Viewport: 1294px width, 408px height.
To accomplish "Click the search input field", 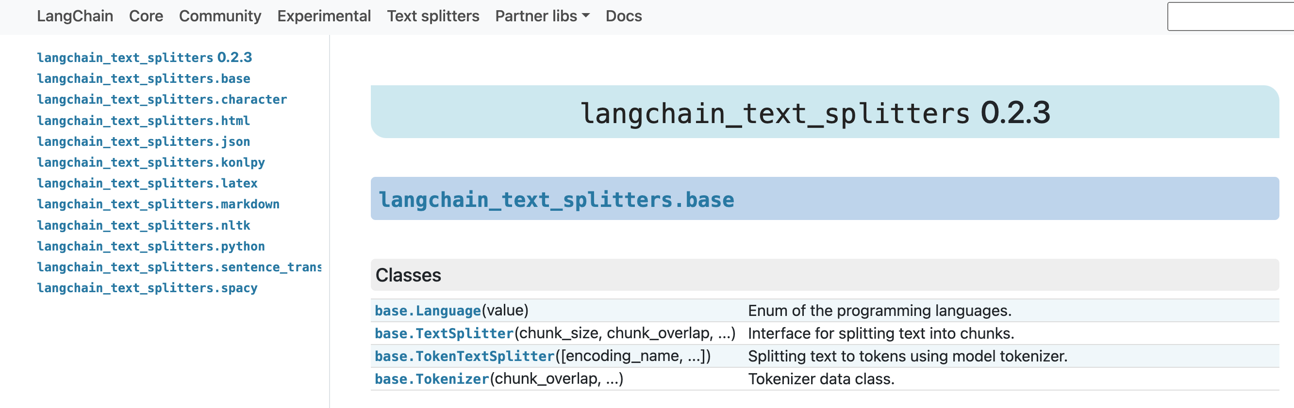I will click(x=1231, y=16).
